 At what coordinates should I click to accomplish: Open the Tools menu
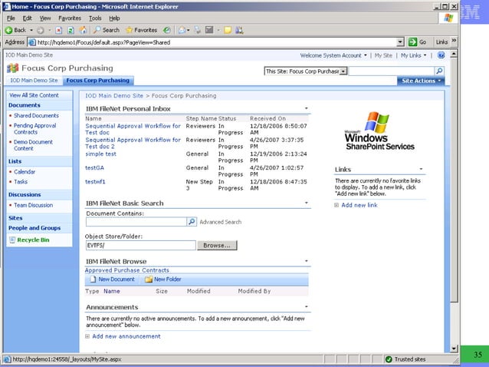94,18
